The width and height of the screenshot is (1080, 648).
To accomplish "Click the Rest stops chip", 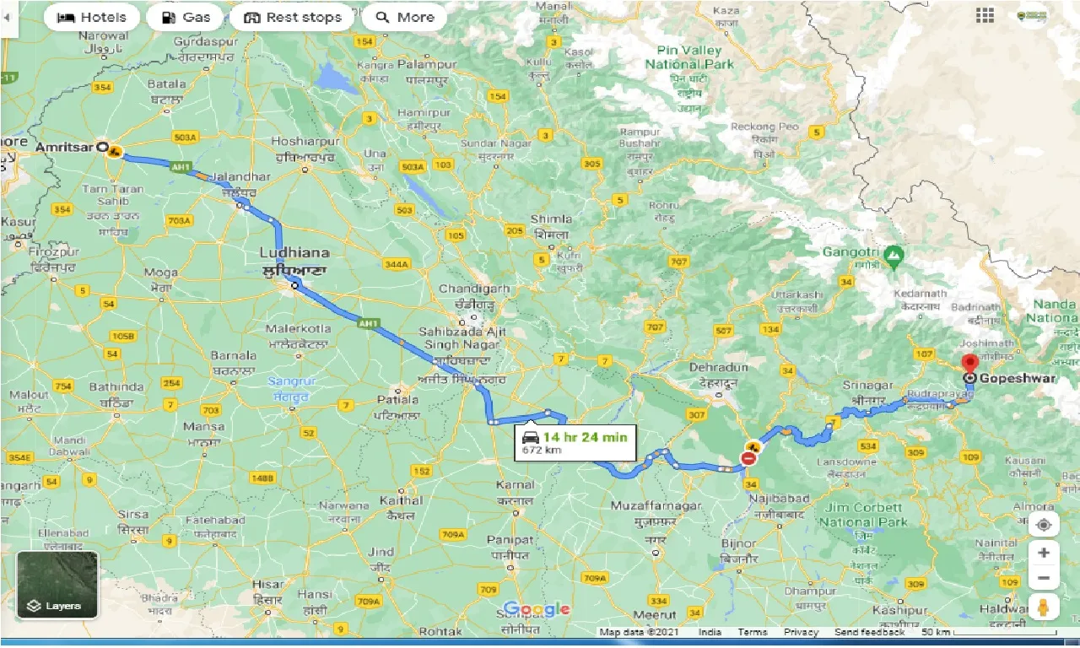I will [x=291, y=17].
